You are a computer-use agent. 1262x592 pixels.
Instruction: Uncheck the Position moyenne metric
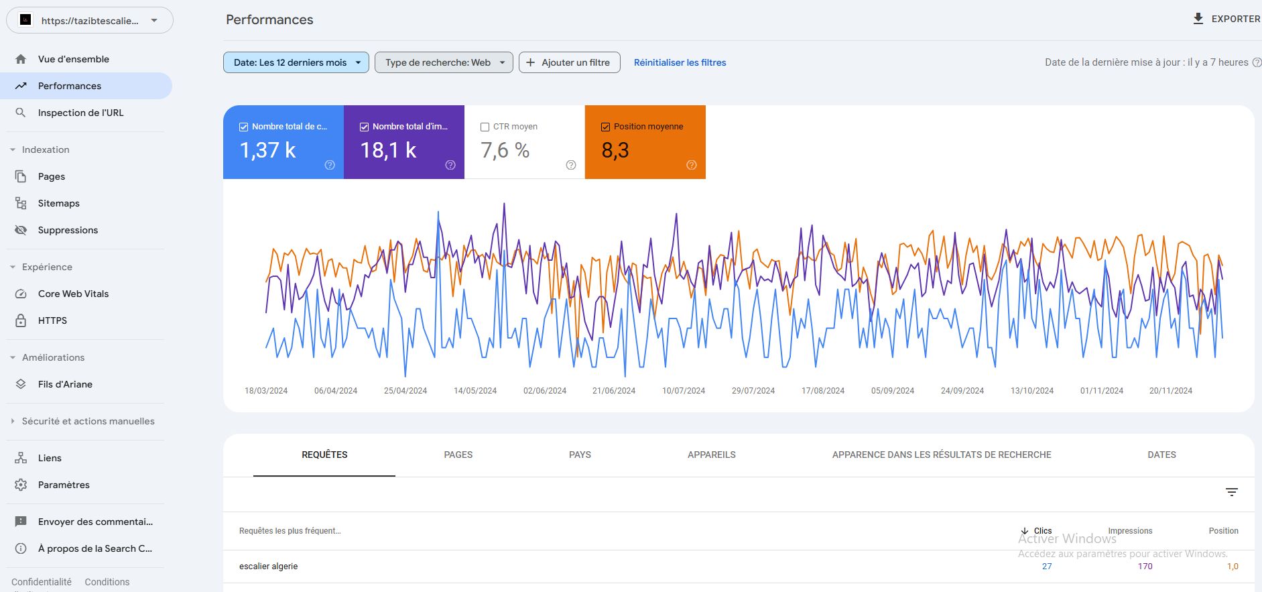pyautogui.click(x=605, y=127)
